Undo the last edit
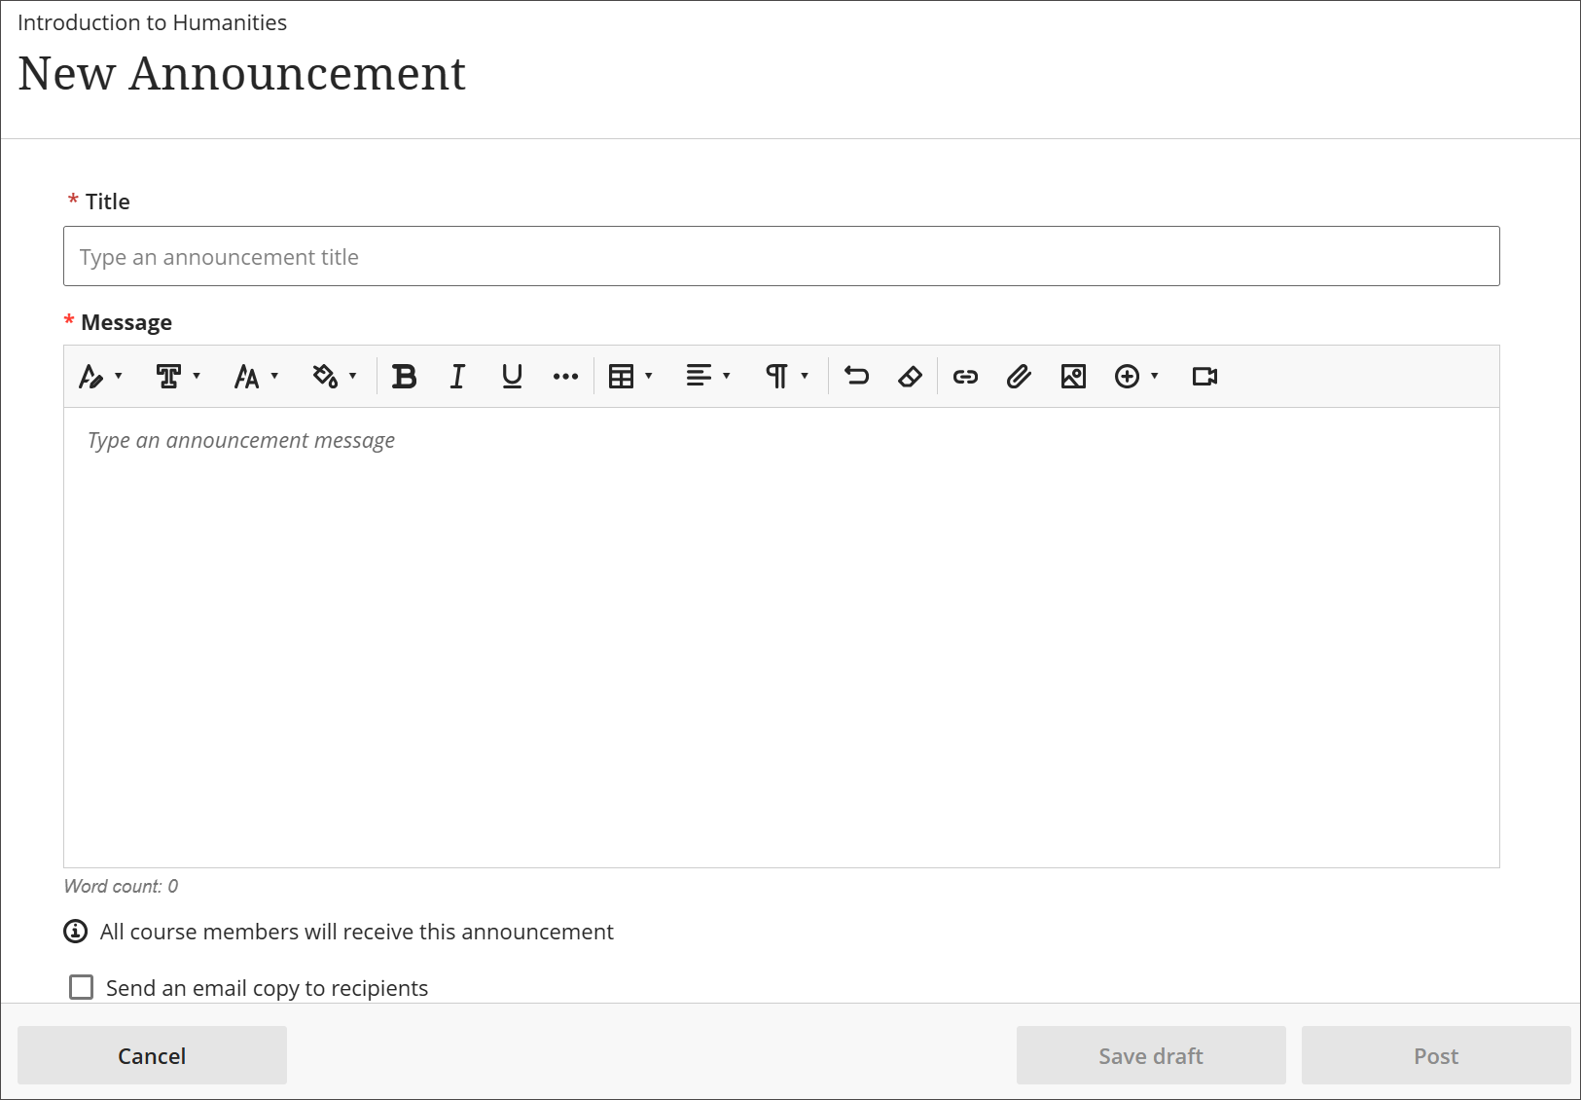Screen dimensions: 1581x1100 point(855,377)
